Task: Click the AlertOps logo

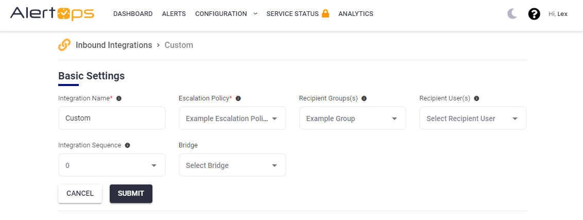Action: 52,14
